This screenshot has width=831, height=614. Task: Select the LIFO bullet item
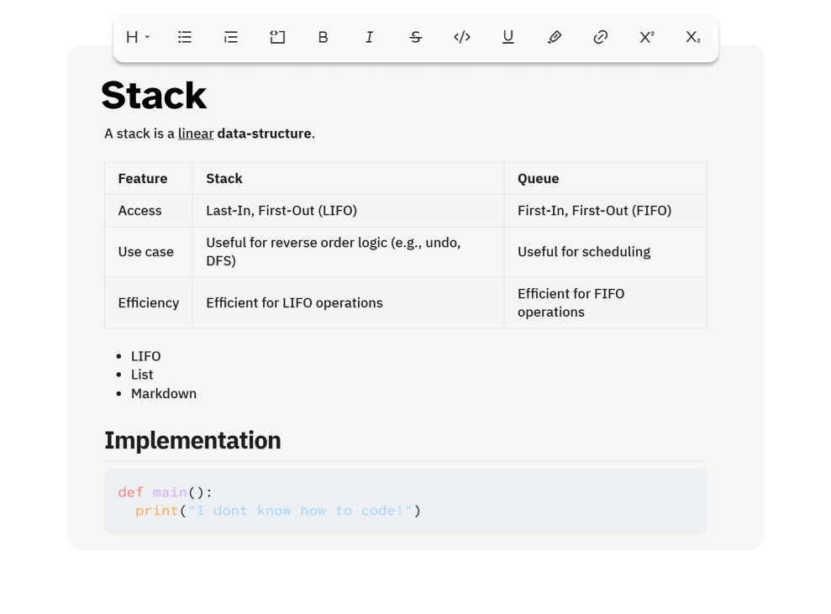tap(145, 355)
